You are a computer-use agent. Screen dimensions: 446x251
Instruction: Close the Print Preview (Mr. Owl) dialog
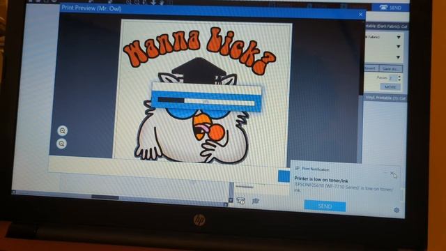pos(361,15)
